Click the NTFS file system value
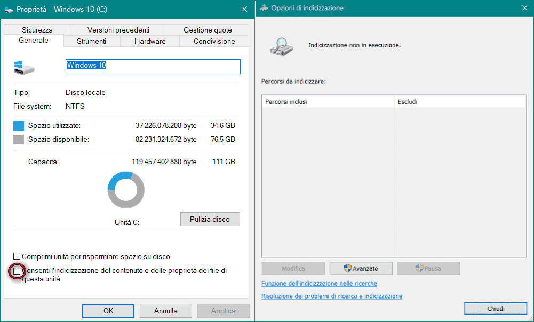Screen dimensions: 534x322 (x=75, y=106)
